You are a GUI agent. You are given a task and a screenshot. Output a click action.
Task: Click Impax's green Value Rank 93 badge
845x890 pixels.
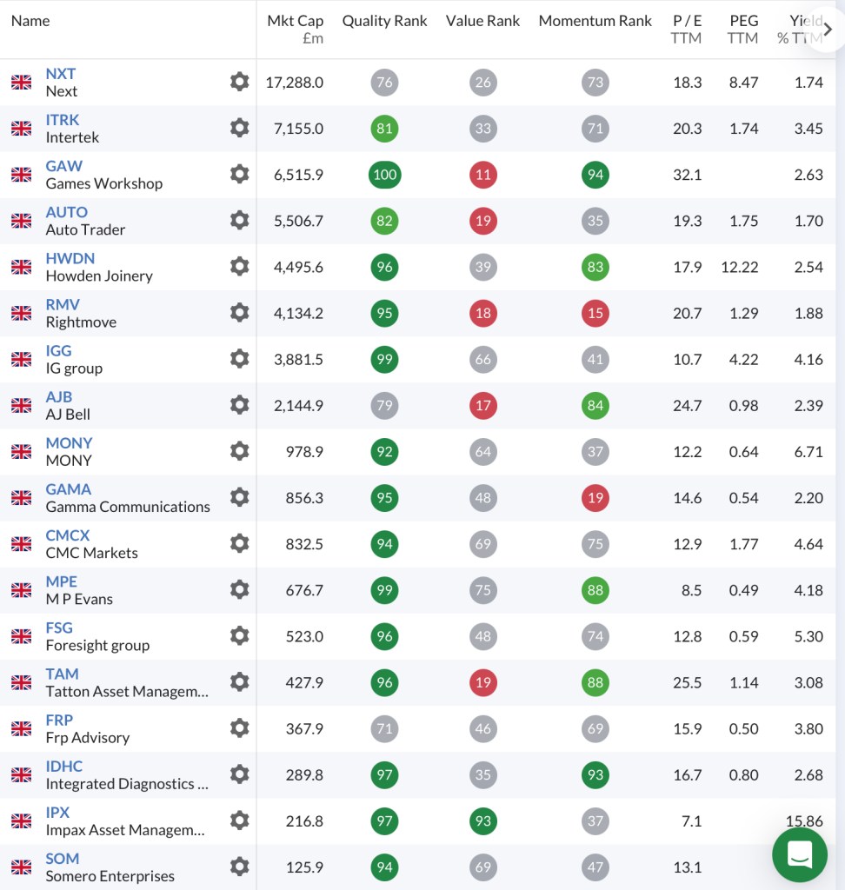point(483,820)
